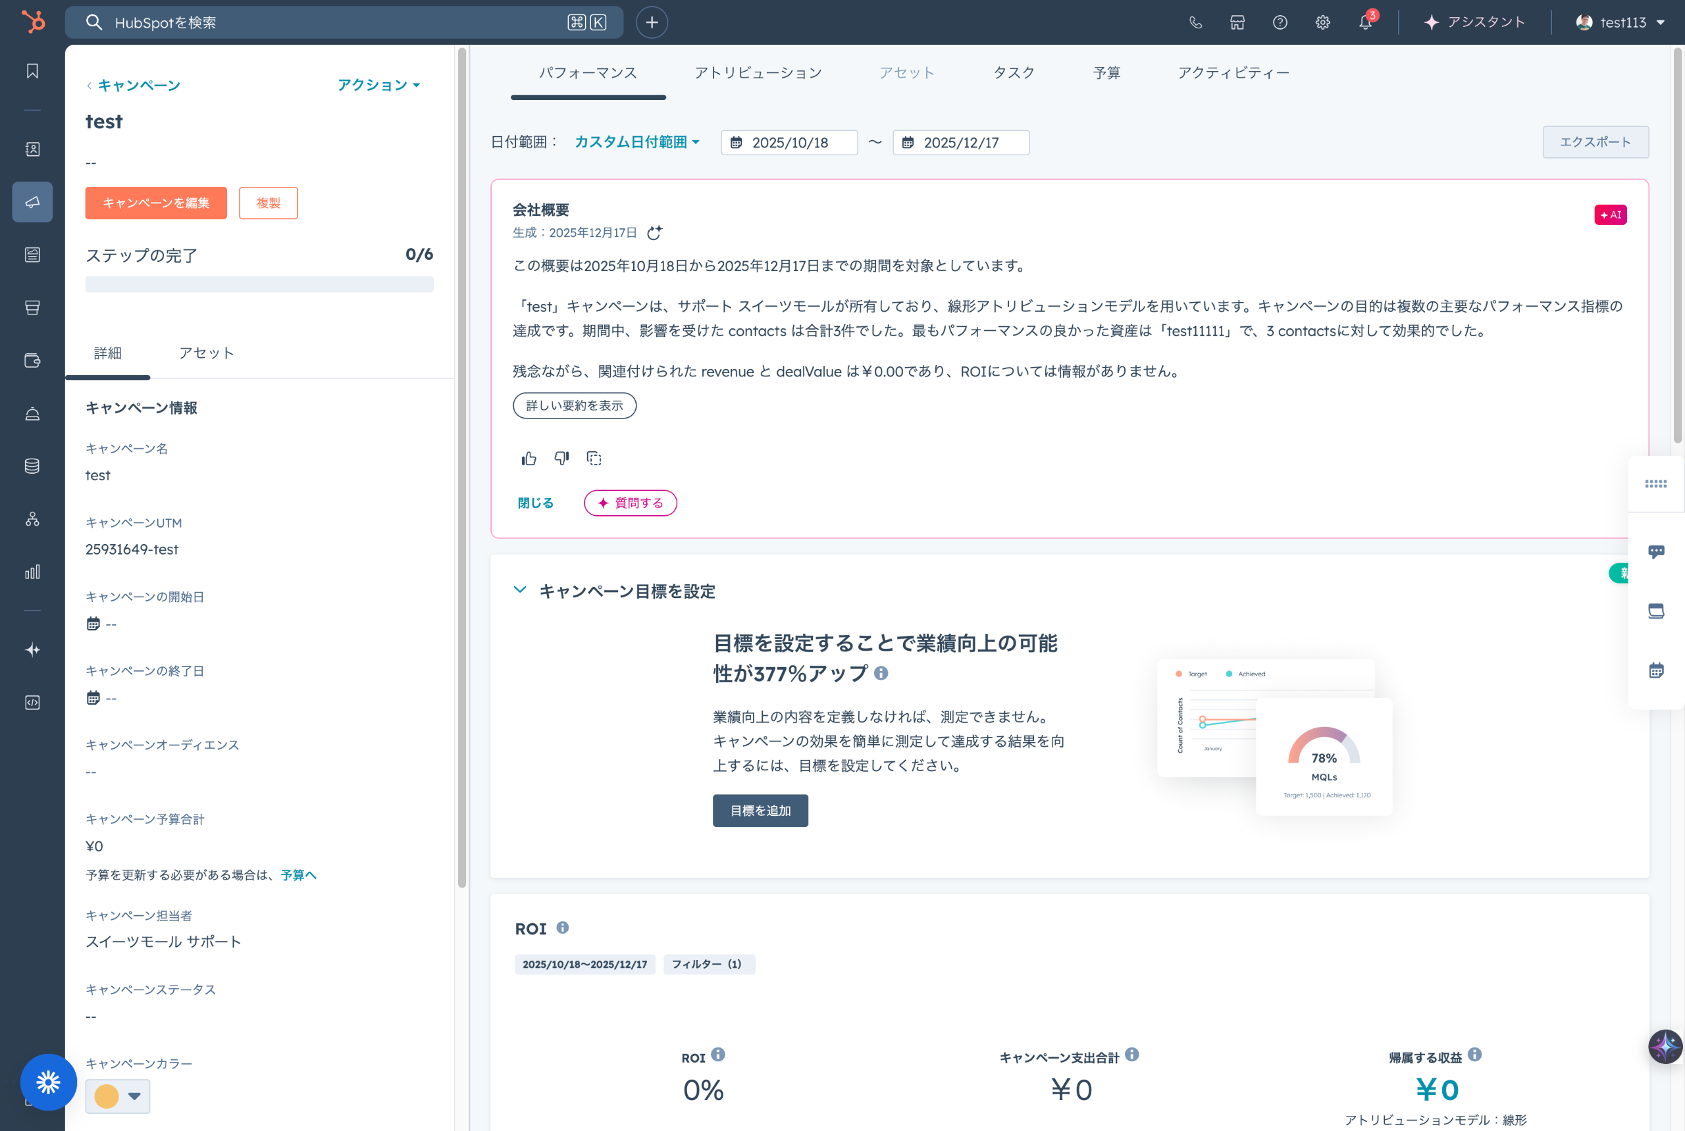Open the アクション dropdown
Viewport: 1685px width, 1131px height.
pos(378,85)
